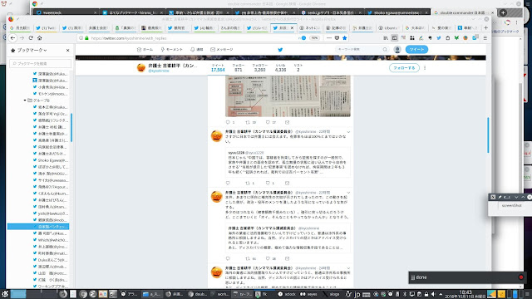
Task: Open the volume icon in system tray
Action: click(433, 294)
